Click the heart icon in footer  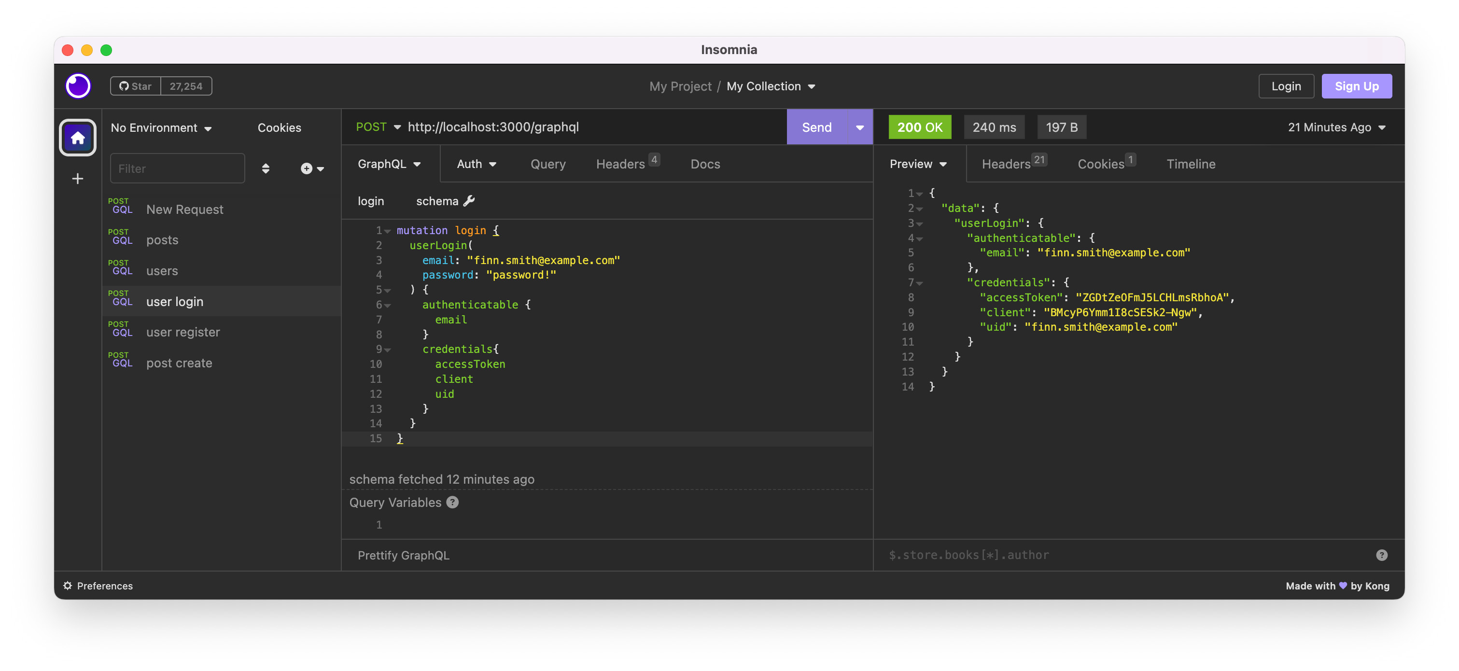(1342, 585)
